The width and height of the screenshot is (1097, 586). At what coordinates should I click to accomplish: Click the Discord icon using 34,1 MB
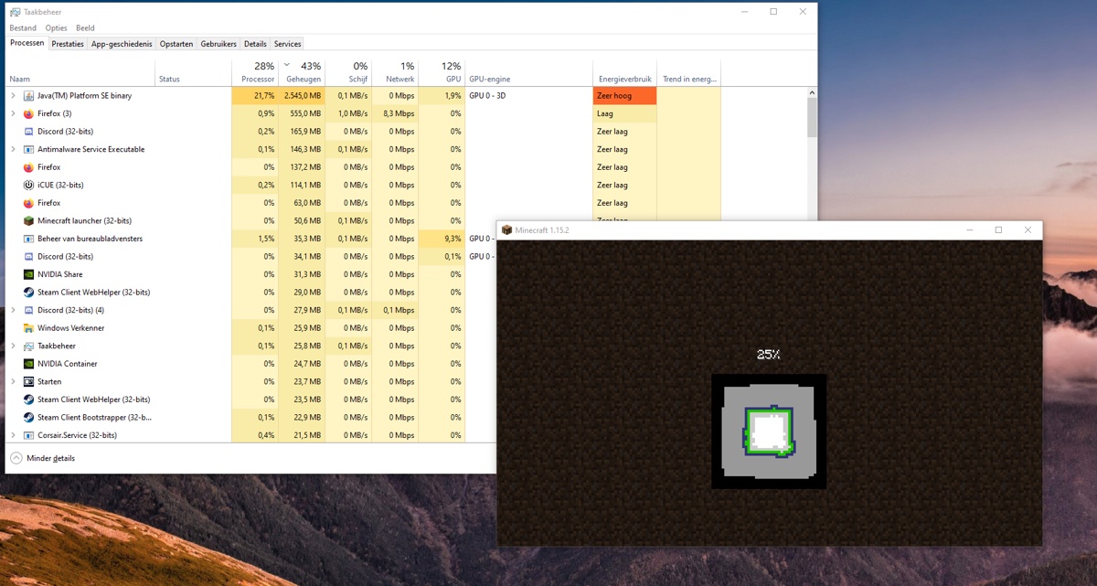28,256
